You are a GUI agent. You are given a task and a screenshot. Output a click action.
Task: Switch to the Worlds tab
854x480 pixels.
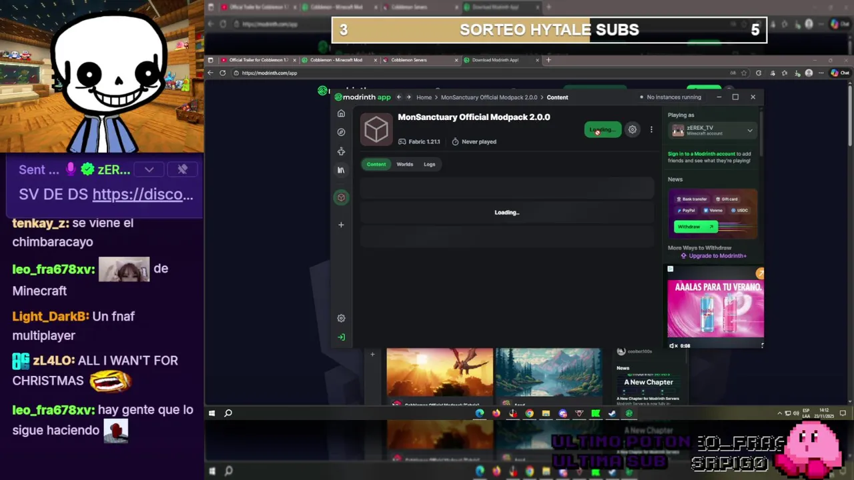(405, 164)
